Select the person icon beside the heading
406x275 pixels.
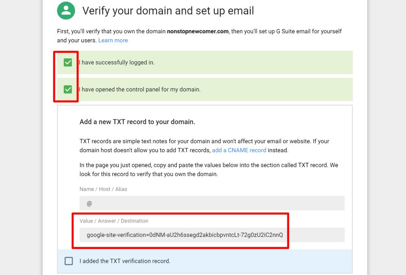[x=66, y=11]
